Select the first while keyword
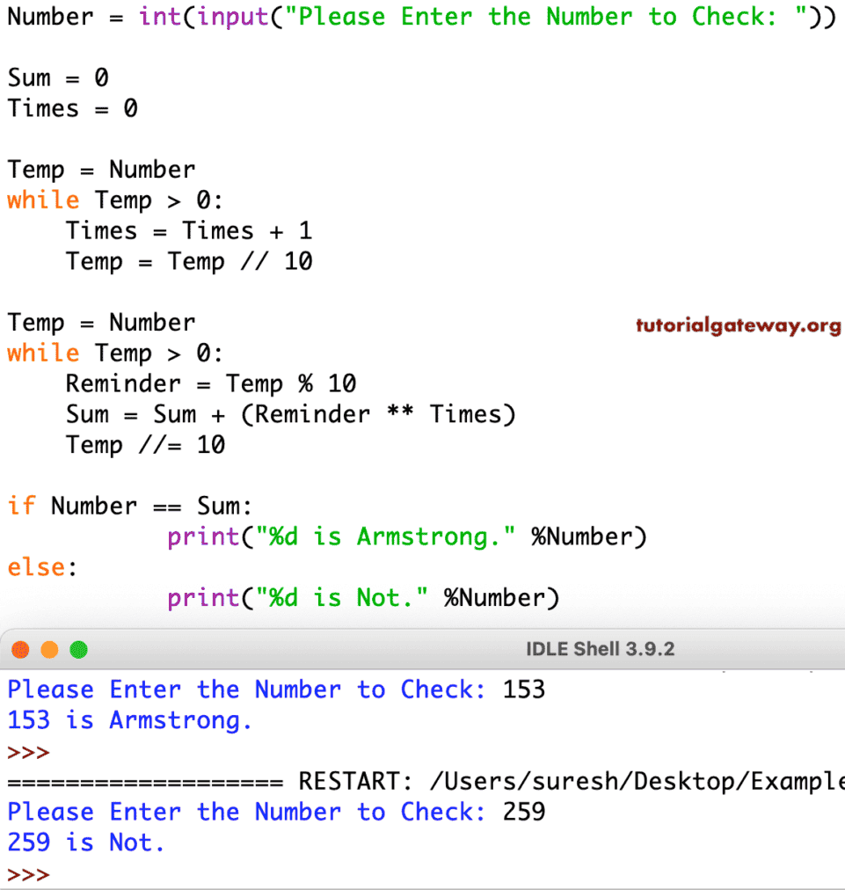Screen dimensions: 845x890 pyautogui.click(x=42, y=200)
